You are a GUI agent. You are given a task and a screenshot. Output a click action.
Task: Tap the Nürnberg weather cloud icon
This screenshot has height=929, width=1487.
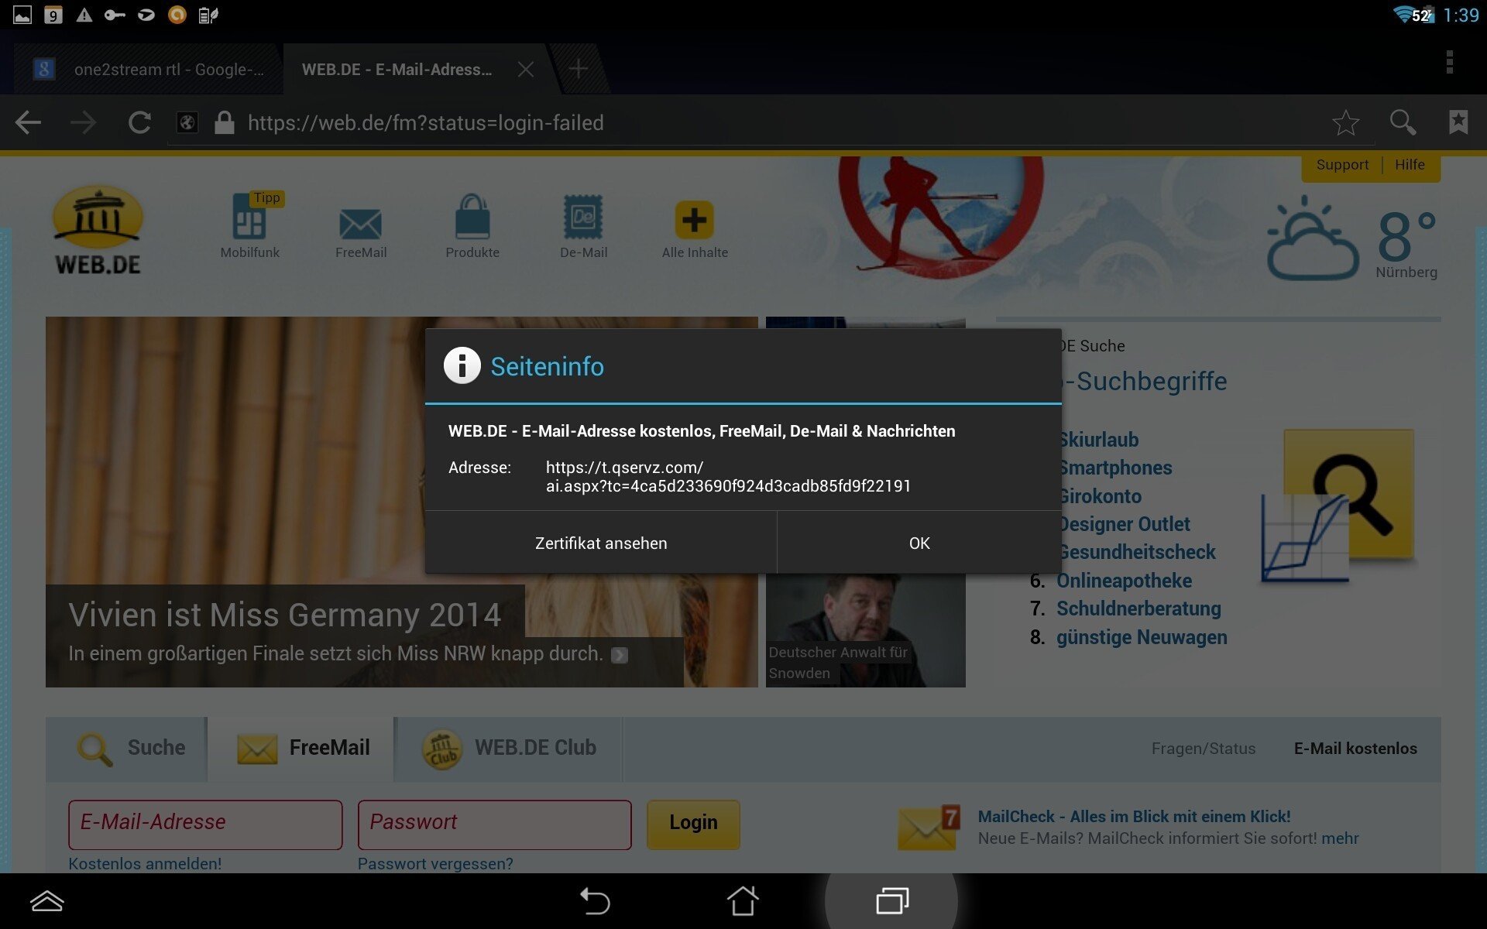1313,238
